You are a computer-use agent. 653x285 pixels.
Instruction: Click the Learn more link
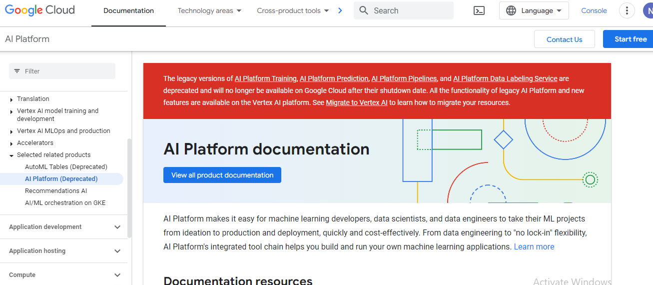pyautogui.click(x=534, y=247)
